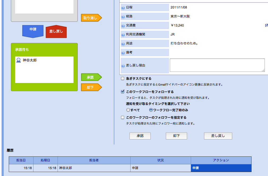268x176 pixels.
Task: Click the help icon beside 経路
Action: [x=123, y=16]
